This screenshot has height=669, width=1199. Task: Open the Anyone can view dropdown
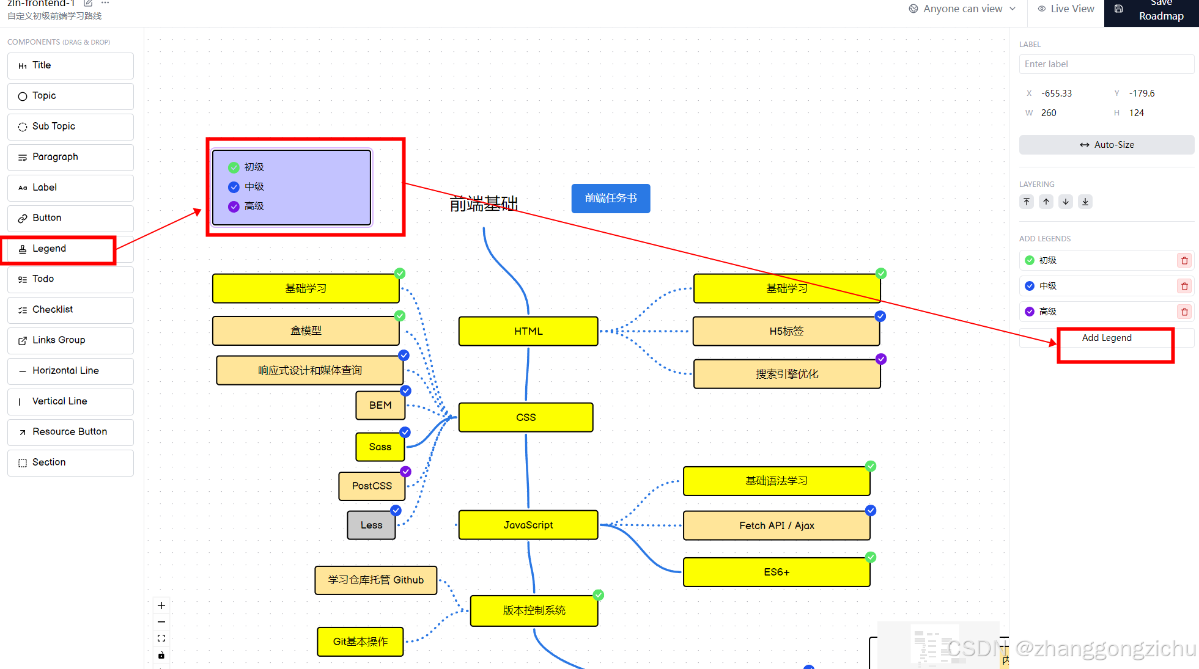coord(962,9)
